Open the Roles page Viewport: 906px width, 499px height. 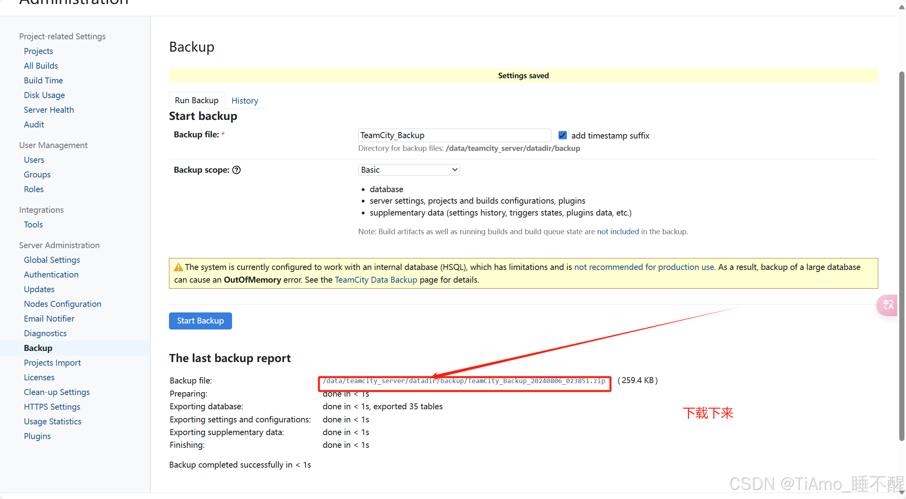point(34,189)
